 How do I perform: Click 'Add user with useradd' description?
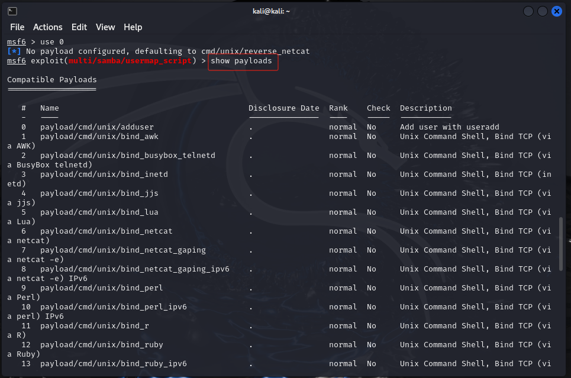[449, 127]
